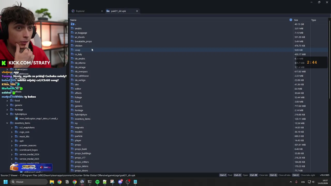Open Notepad from the taskbar
Viewport: 331px width, 186px height.
[135, 182]
